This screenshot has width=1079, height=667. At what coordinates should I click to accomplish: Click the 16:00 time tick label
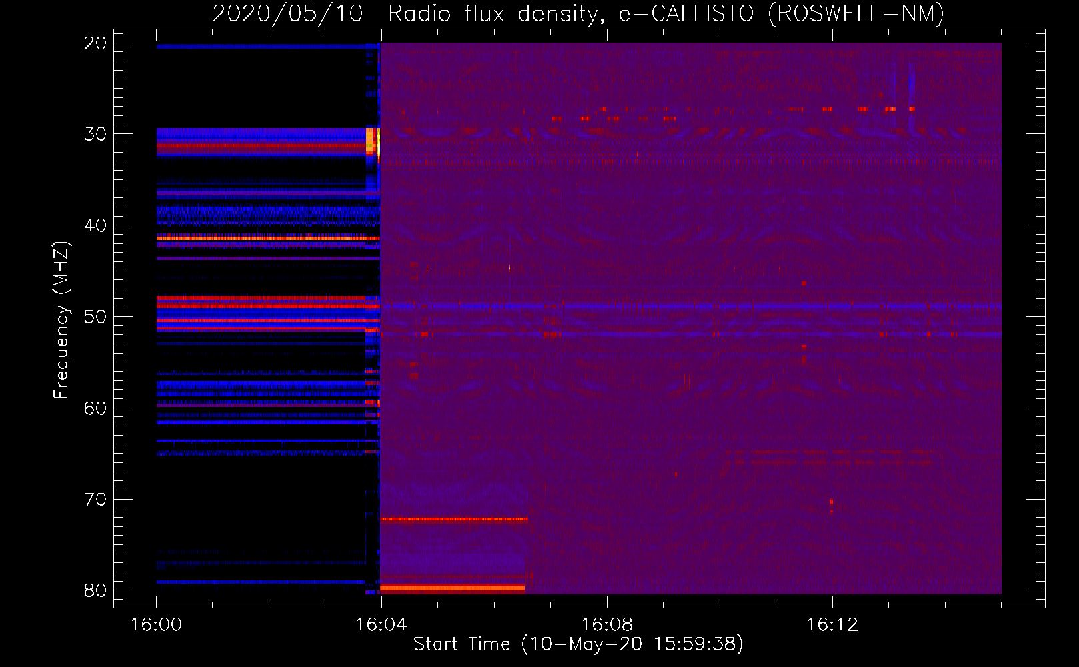click(x=156, y=625)
